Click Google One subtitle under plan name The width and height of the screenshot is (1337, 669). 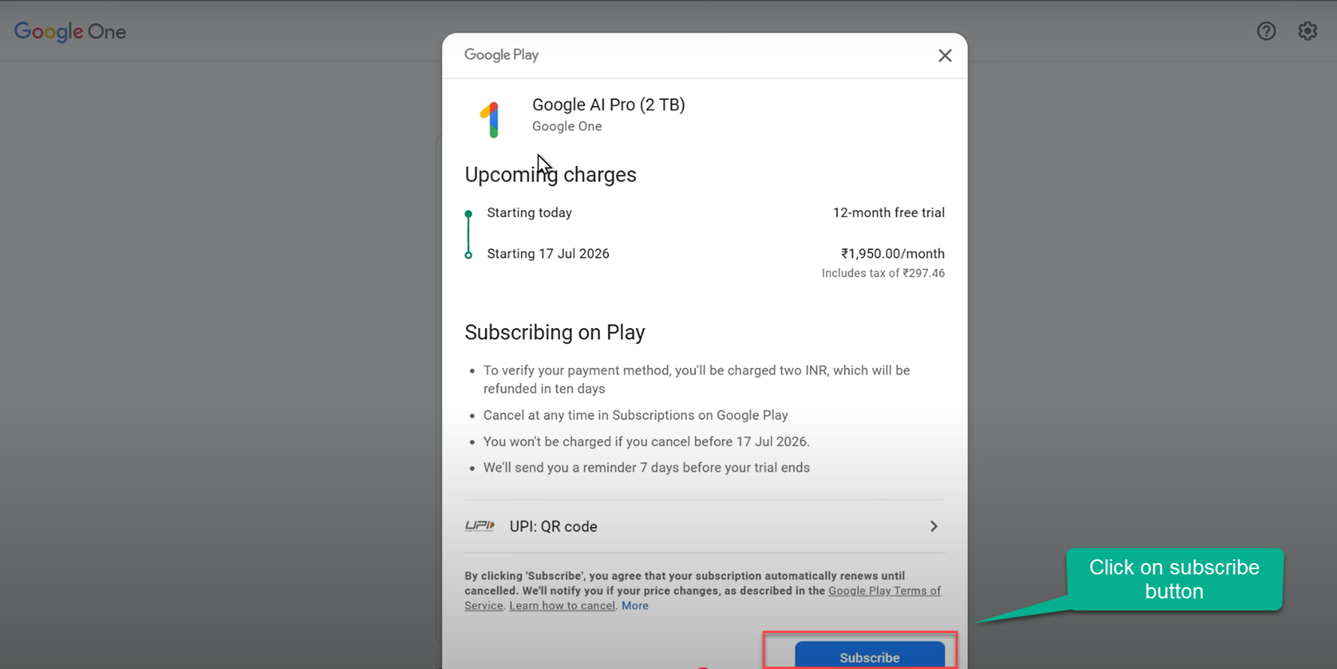click(567, 126)
